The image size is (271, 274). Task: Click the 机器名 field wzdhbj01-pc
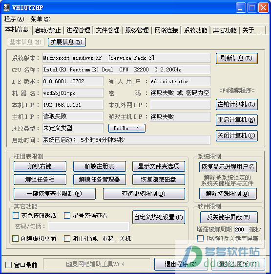[x=73, y=93]
